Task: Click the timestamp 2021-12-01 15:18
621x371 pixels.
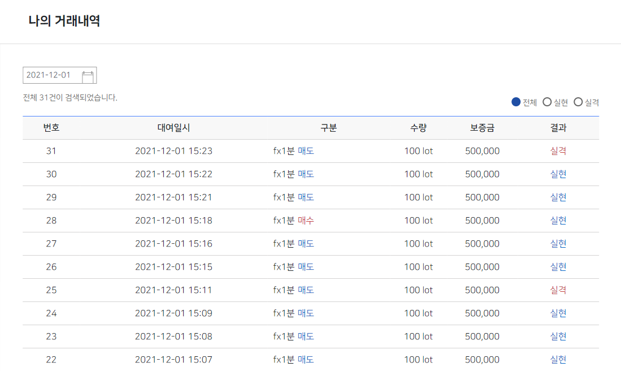Action: (173, 221)
